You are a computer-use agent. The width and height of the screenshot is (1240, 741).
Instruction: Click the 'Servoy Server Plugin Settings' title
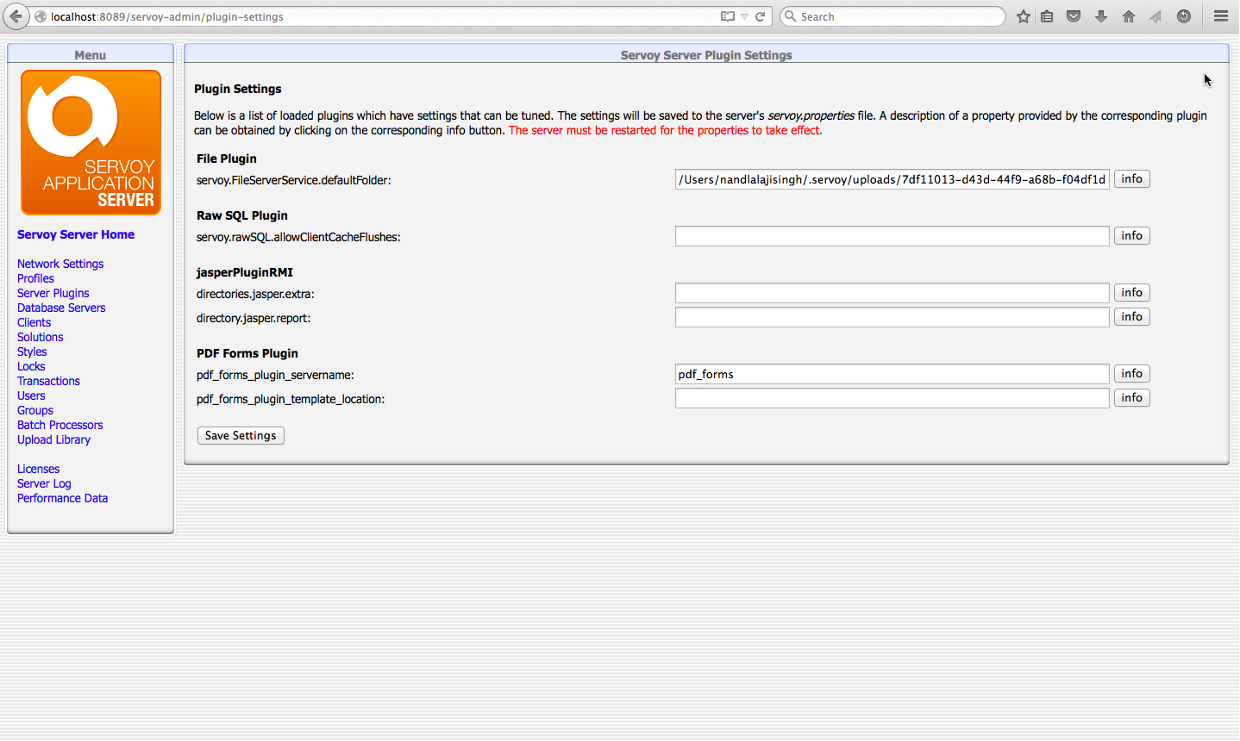(x=706, y=55)
